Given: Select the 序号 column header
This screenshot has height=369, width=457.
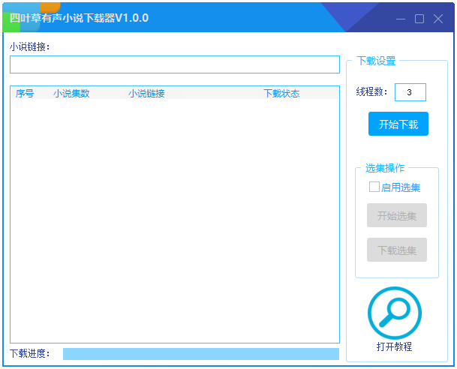Looking at the screenshot, I should (x=25, y=94).
